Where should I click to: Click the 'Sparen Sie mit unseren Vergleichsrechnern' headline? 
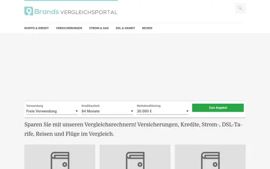point(133,129)
